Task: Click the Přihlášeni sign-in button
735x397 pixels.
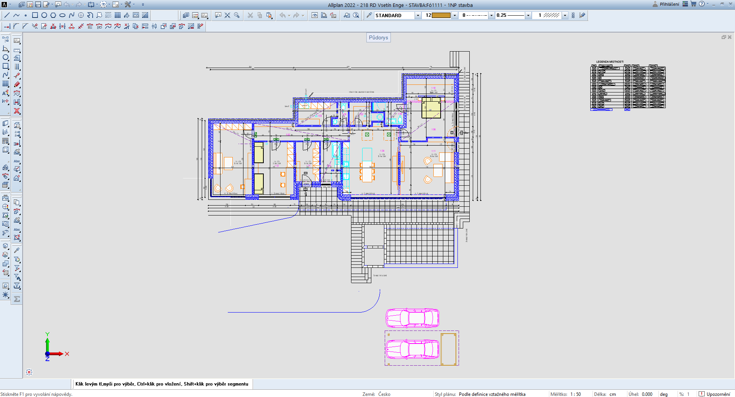Action: click(x=666, y=4)
